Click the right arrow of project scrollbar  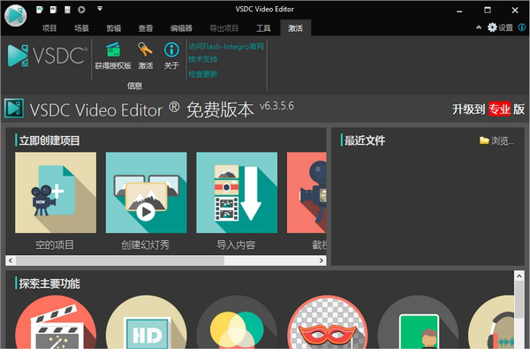[x=322, y=260]
